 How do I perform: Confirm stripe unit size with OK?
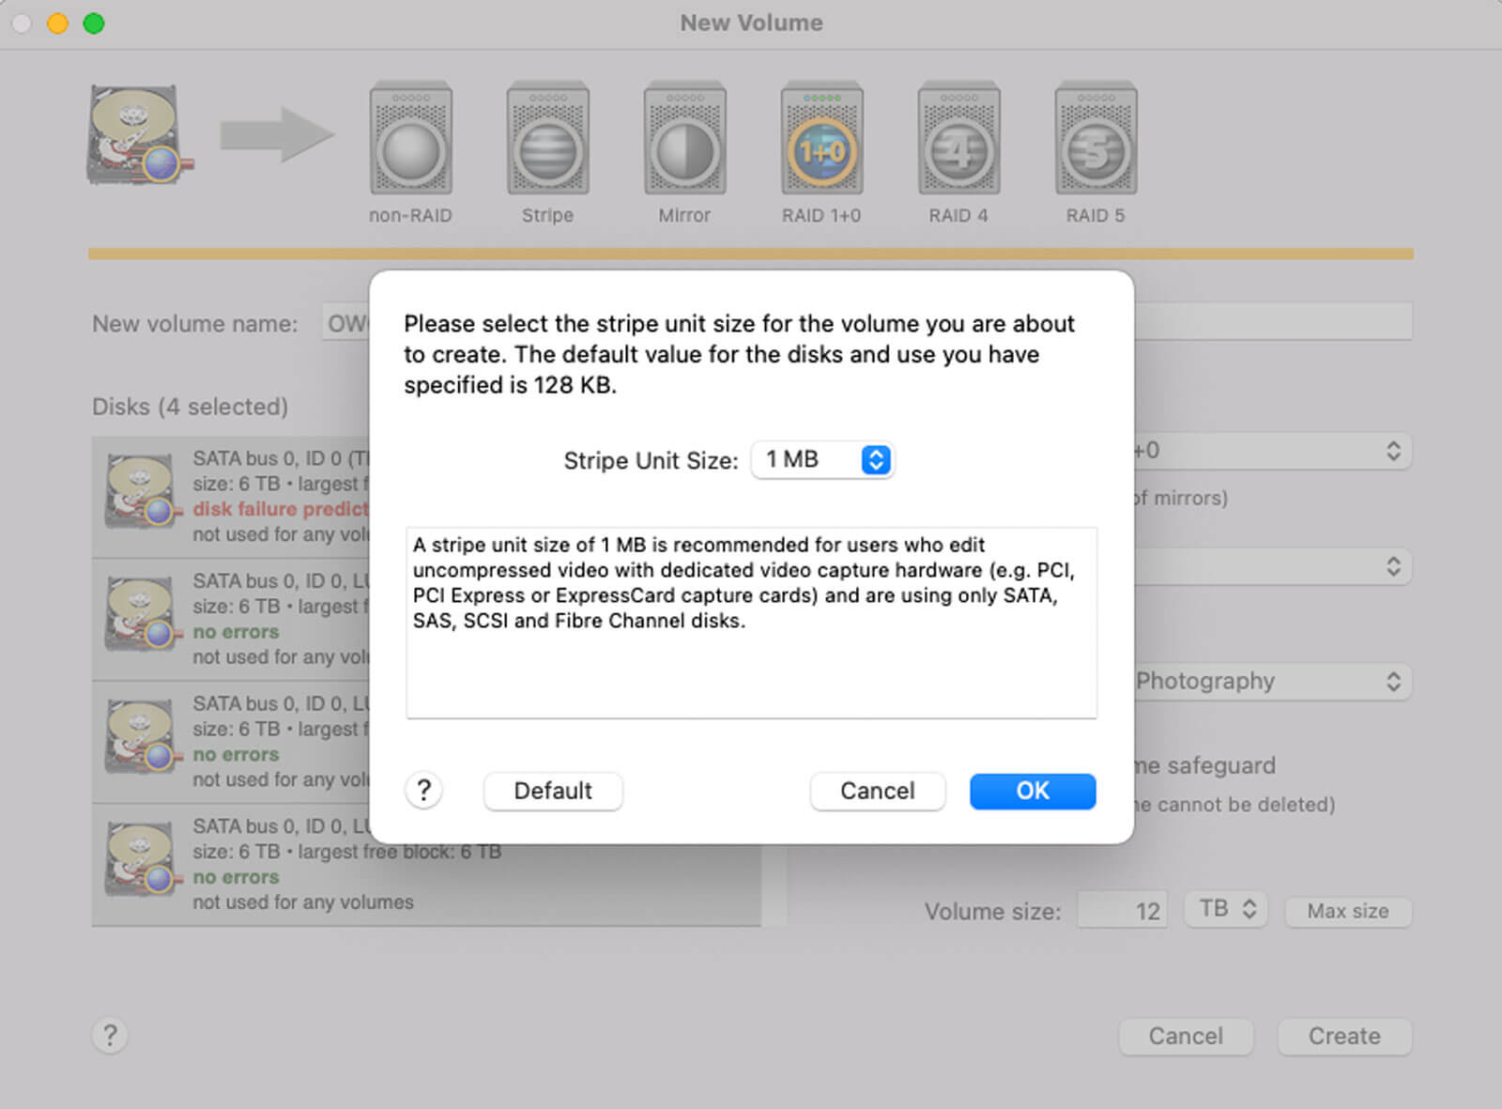[x=1032, y=791]
